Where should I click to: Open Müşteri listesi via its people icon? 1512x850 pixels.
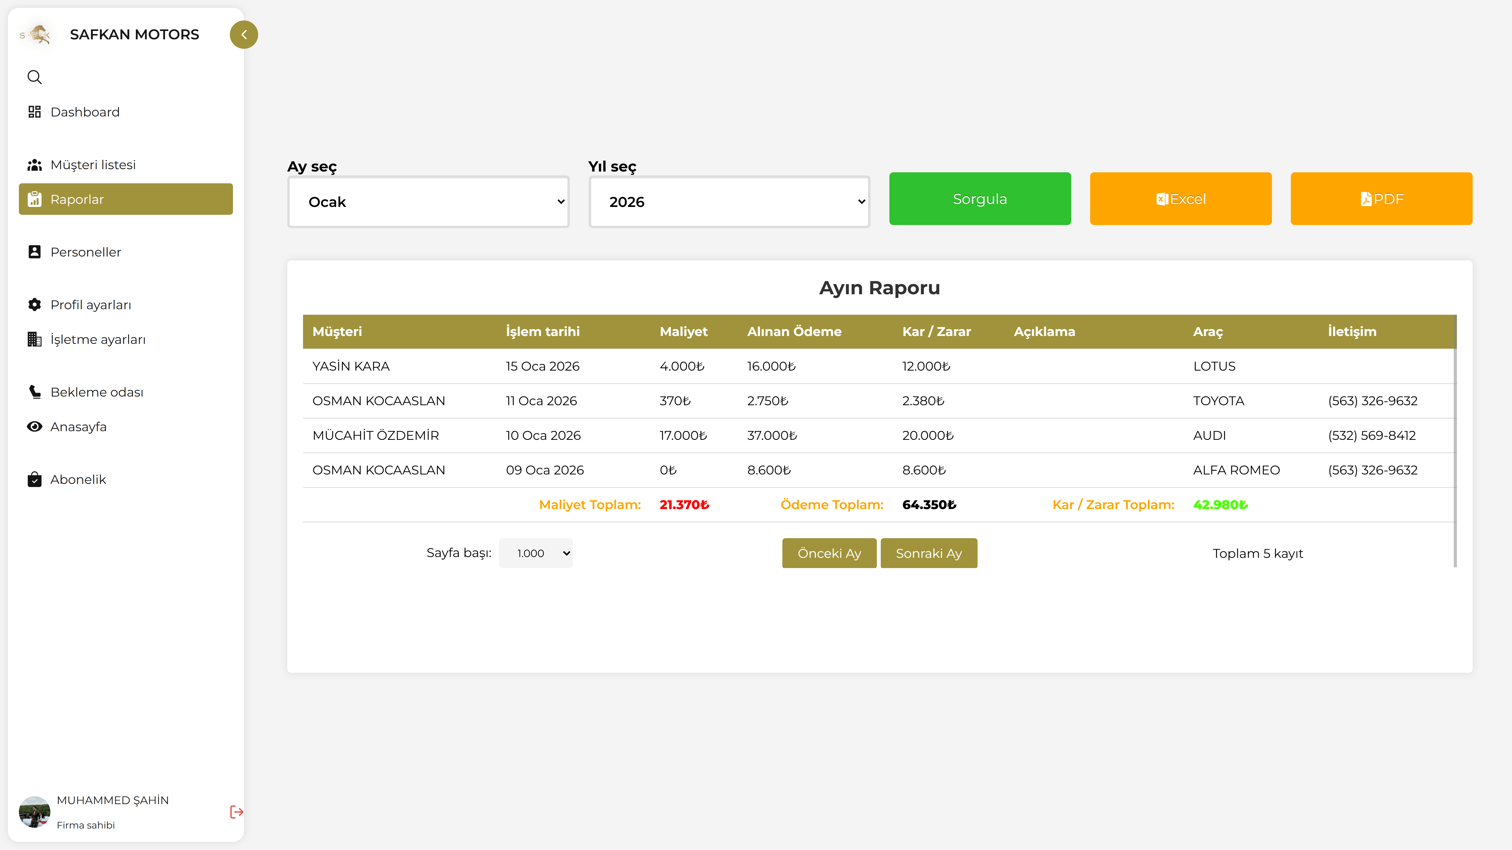click(35, 165)
